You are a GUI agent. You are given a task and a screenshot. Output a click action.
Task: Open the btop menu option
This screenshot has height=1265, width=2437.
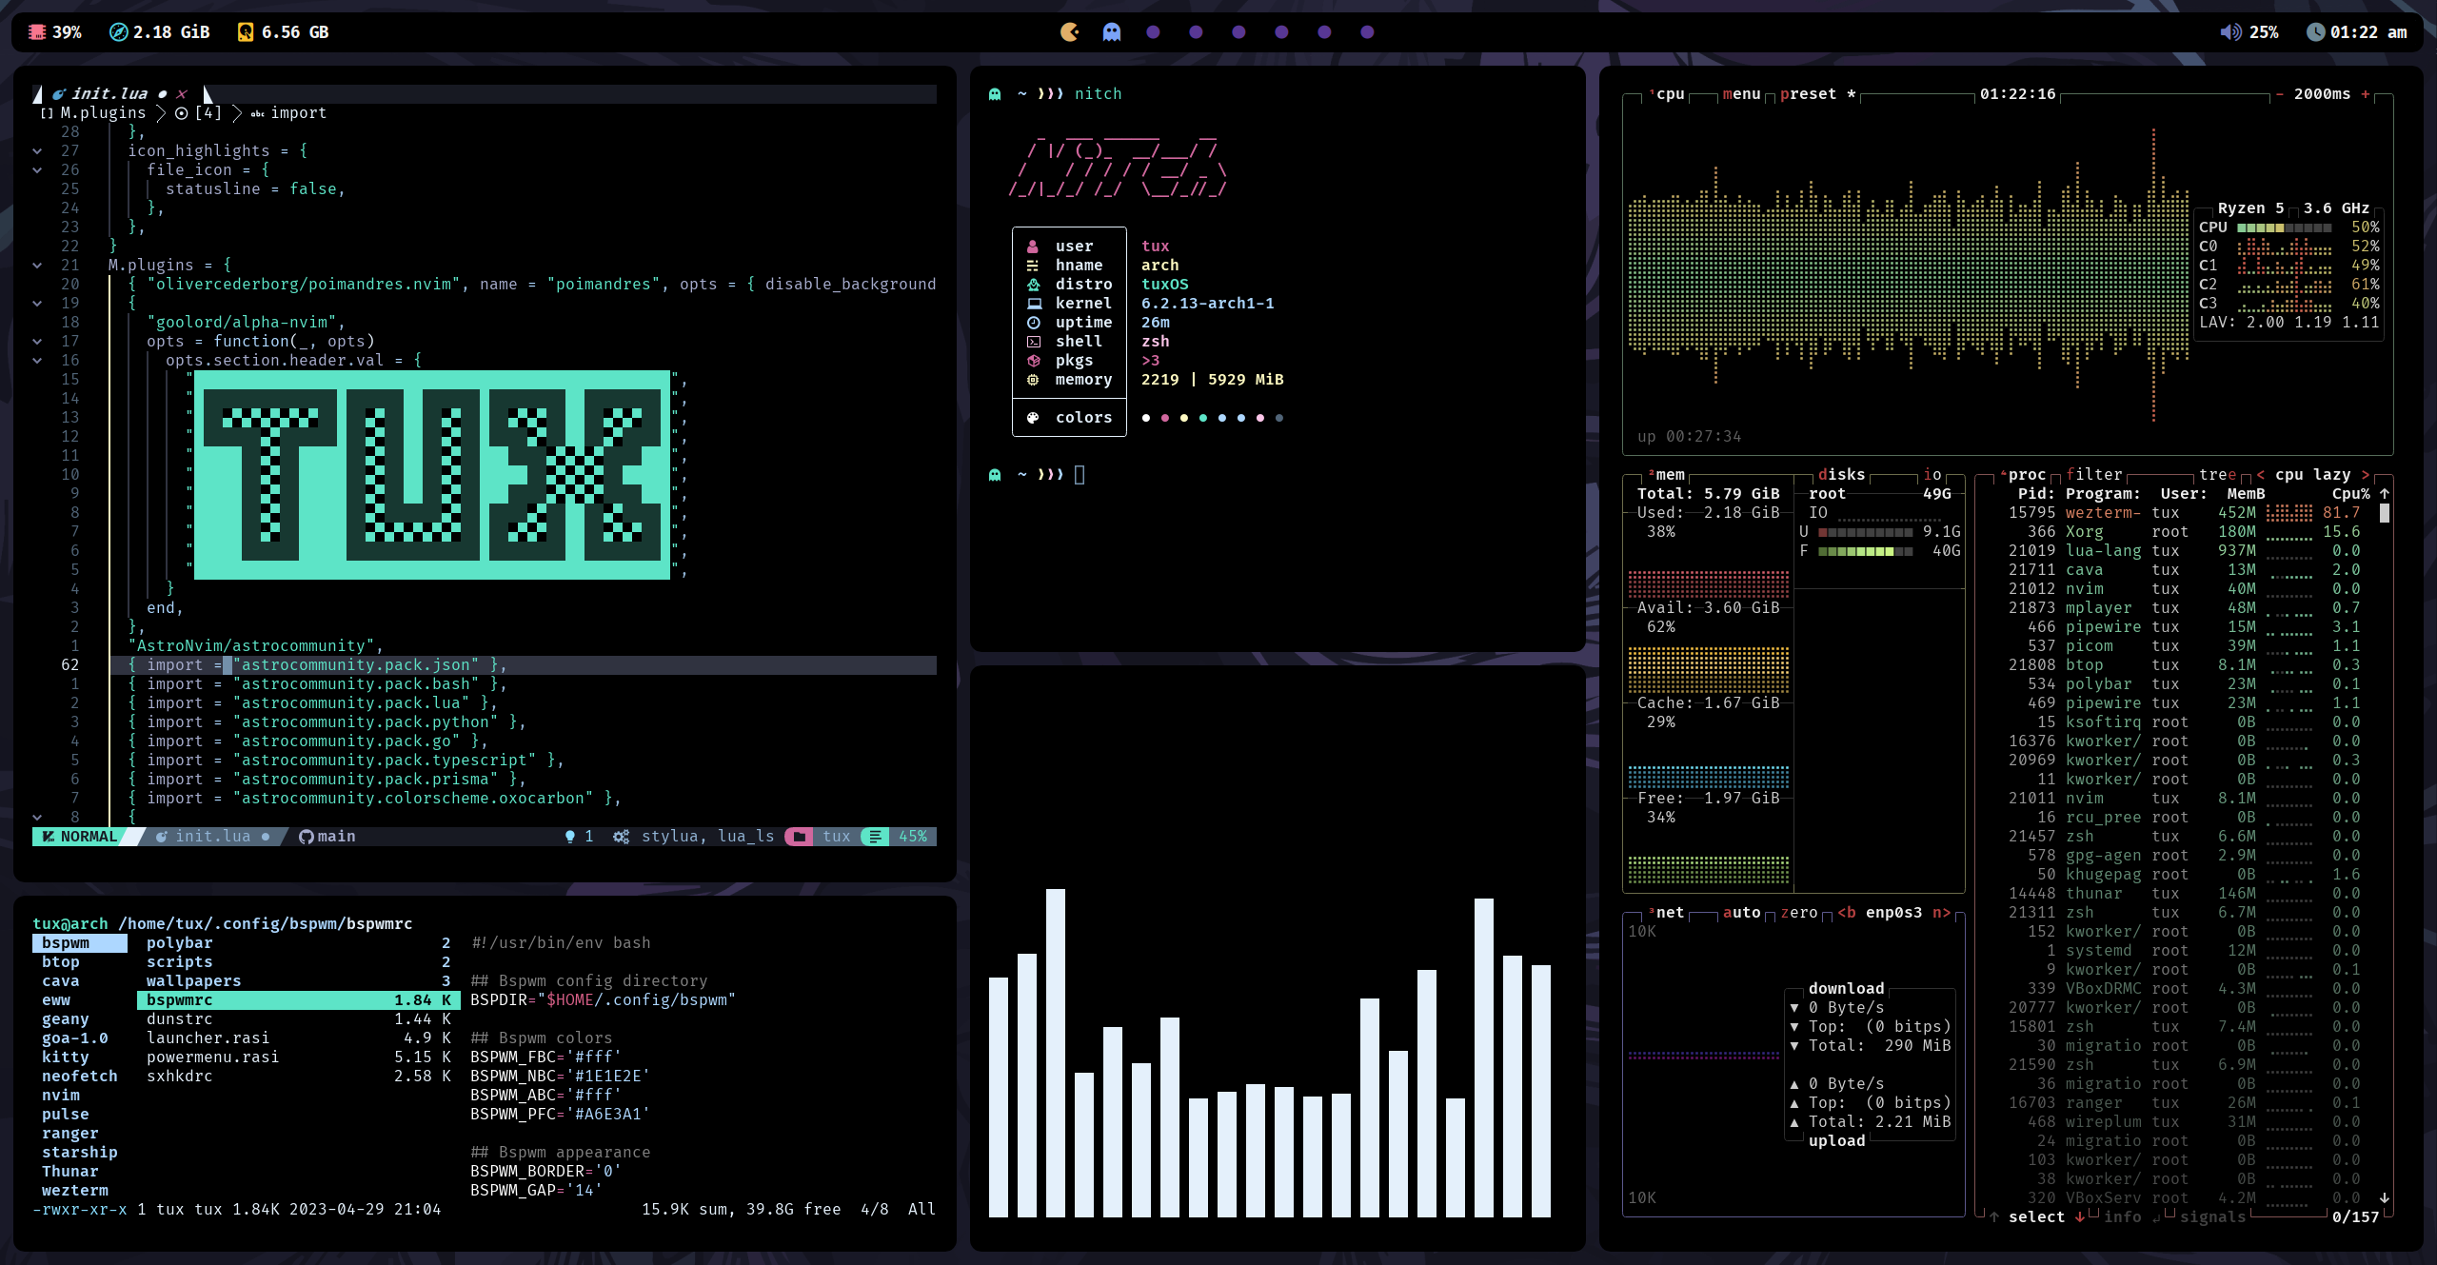tap(1741, 94)
